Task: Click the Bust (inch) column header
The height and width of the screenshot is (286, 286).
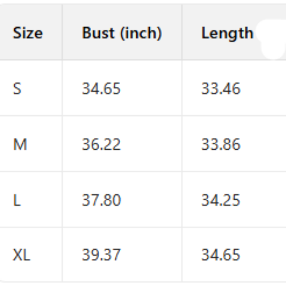Action: point(122,33)
